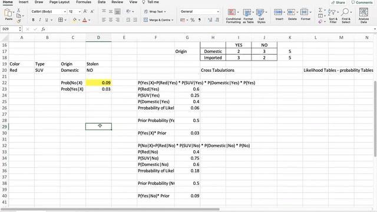Click the Insert Function fx icon

43,29
